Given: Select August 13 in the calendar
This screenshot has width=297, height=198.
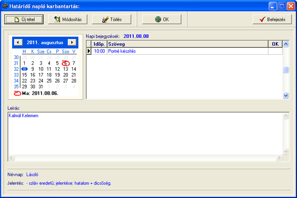Looking at the screenshot, I should tap(66, 69).
